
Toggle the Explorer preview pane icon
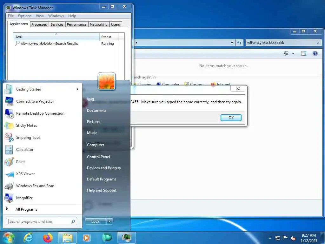click(x=304, y=53)
